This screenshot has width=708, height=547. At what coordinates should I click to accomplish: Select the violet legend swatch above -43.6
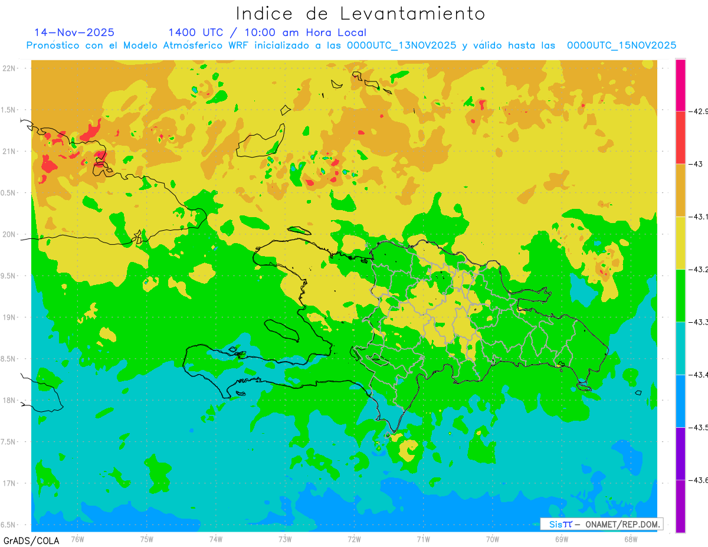[680, 453]
